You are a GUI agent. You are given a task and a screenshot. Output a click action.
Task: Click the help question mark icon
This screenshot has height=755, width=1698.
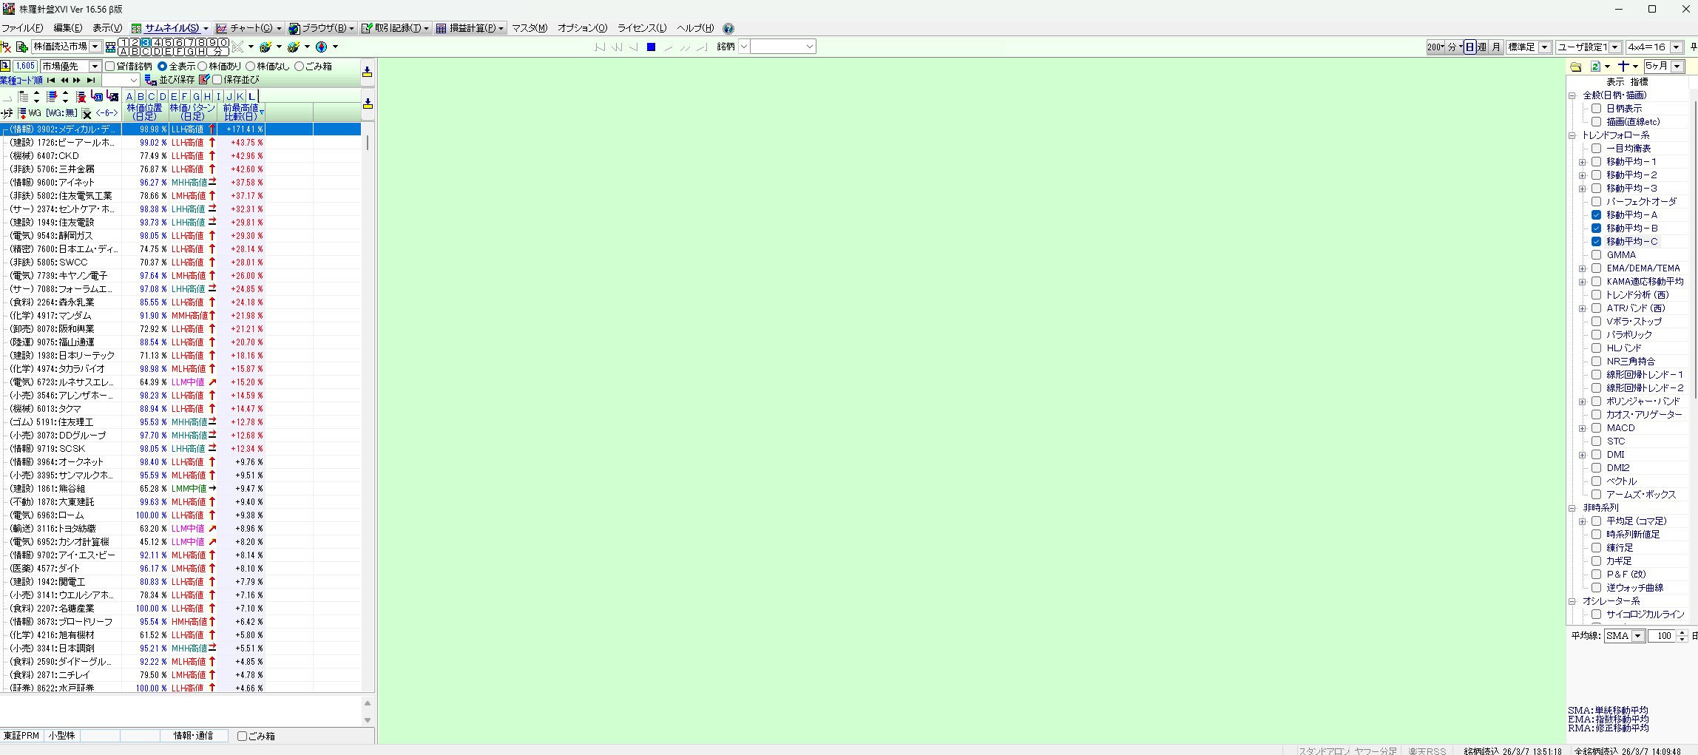728,29
